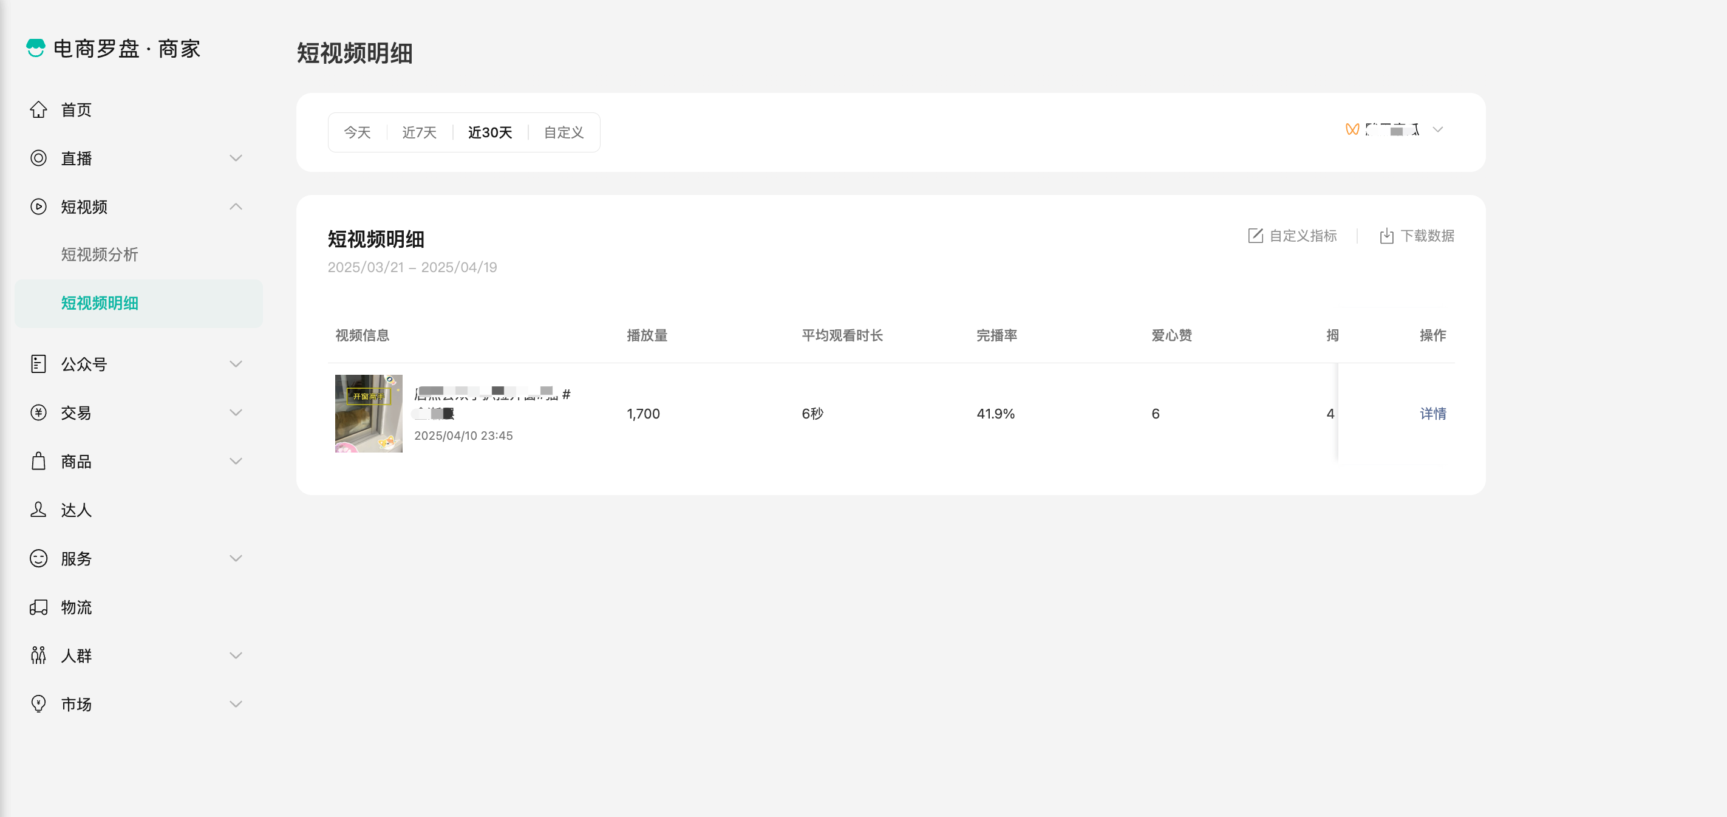Click the 物流 truck icon
Viewport: 1727px width, 817px height.
tap(38, 607)
